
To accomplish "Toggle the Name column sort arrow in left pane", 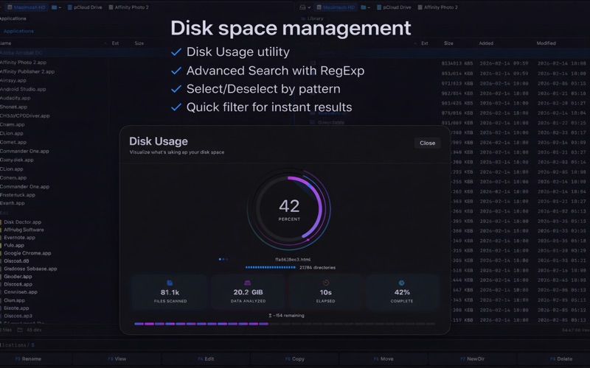I will tap(105, 43).
